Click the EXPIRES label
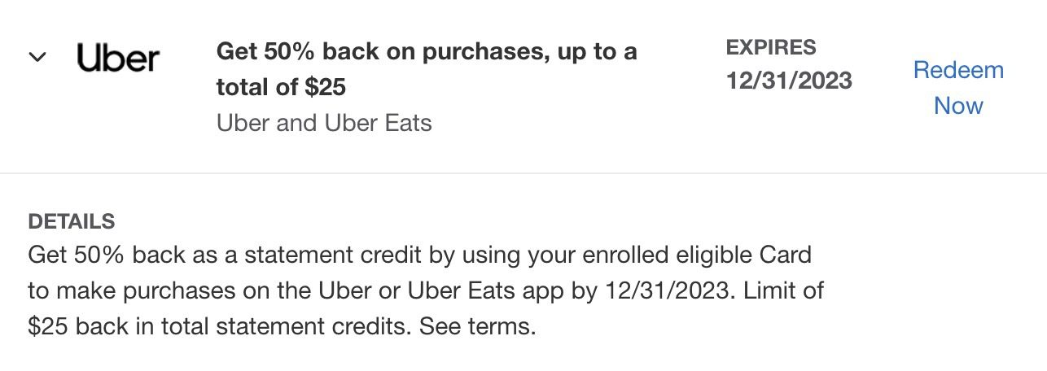This screenshot has height=371, width=1047. click(x=771, y=47)
